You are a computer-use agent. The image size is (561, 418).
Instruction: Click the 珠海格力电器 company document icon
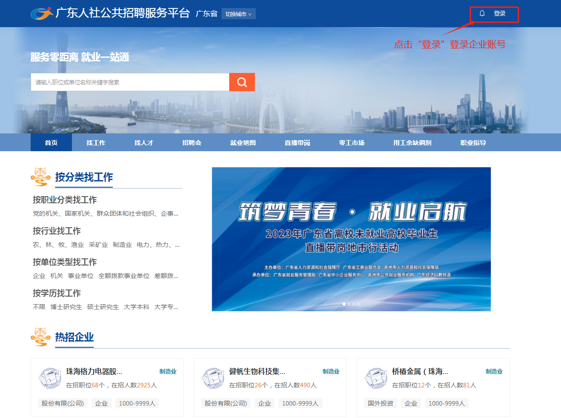coord(49,378)
